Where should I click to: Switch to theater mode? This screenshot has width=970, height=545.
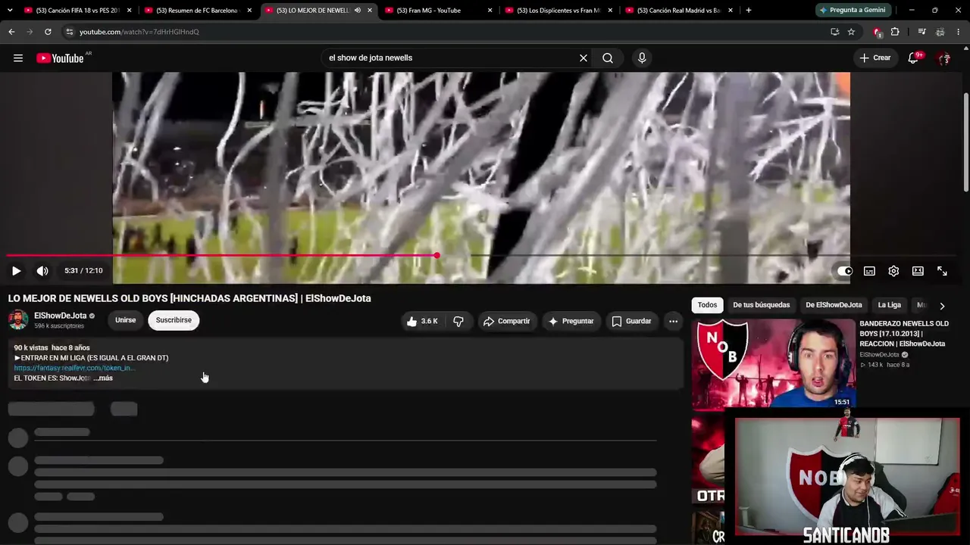(918, 271)
